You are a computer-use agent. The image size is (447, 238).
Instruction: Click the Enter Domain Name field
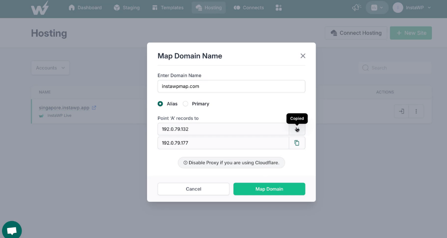[231, 86]
